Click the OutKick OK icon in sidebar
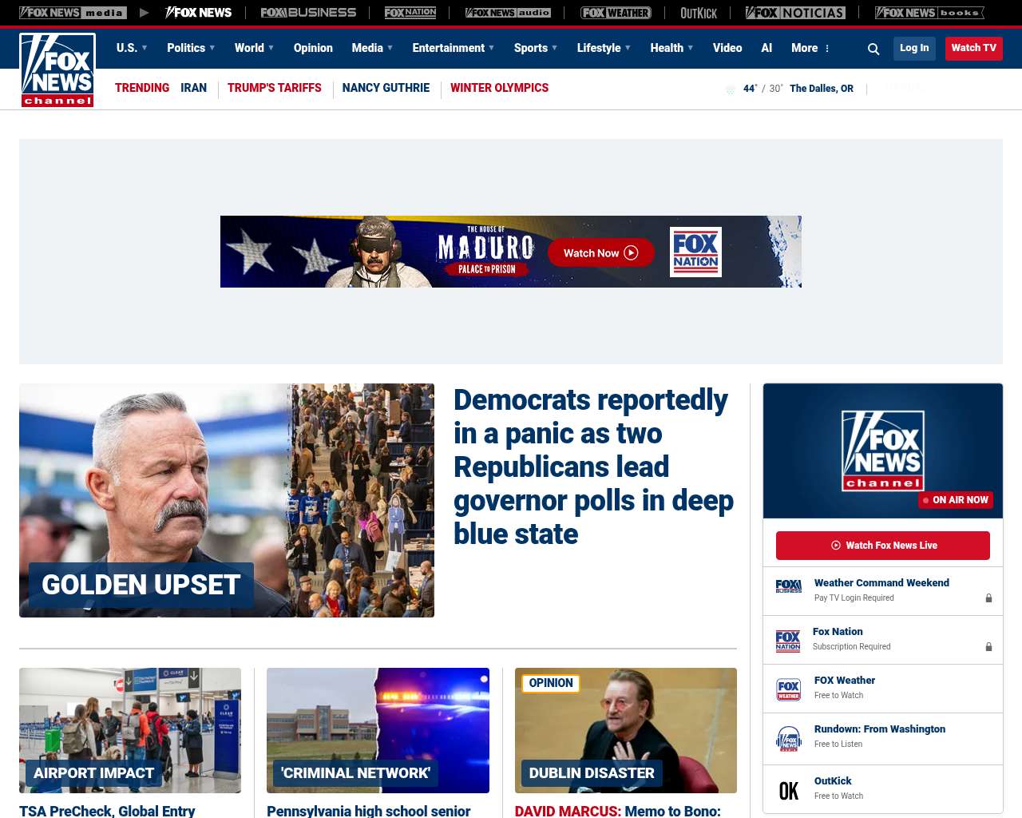This screenshot has height=818, width=1022. [x=789, y=791]
